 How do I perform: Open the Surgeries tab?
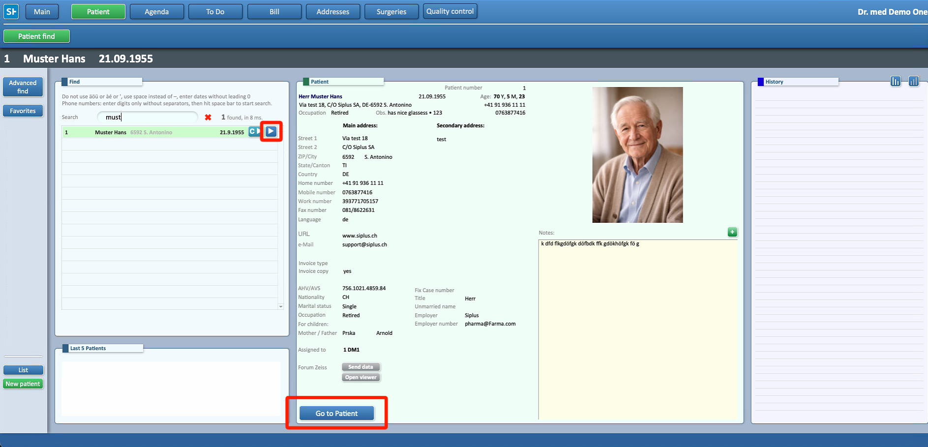coord(391,12)
